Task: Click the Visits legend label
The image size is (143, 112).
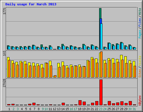Action: pos(140,61)
